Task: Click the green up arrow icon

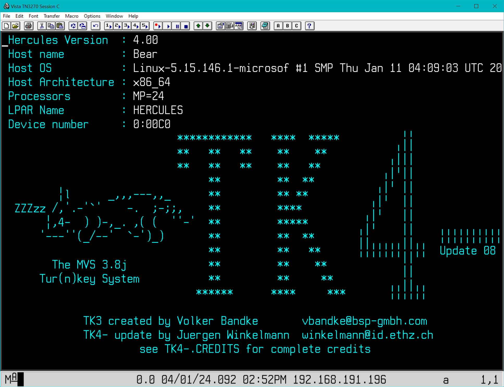Action: 198,26
